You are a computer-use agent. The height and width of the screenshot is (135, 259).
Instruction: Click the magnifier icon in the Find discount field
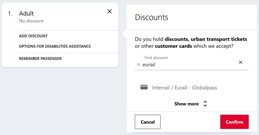click(139, 65)
